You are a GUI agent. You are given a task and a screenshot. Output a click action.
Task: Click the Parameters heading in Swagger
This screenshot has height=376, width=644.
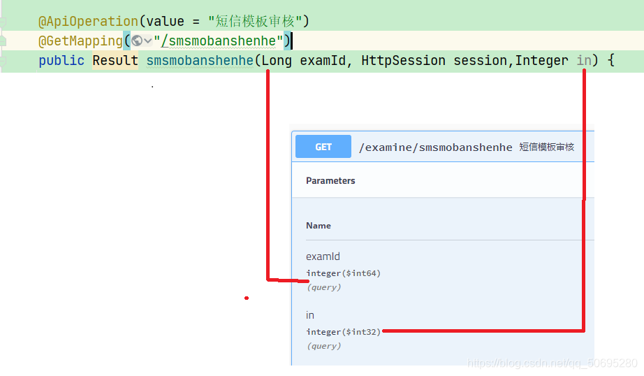[x=330, y=180]
